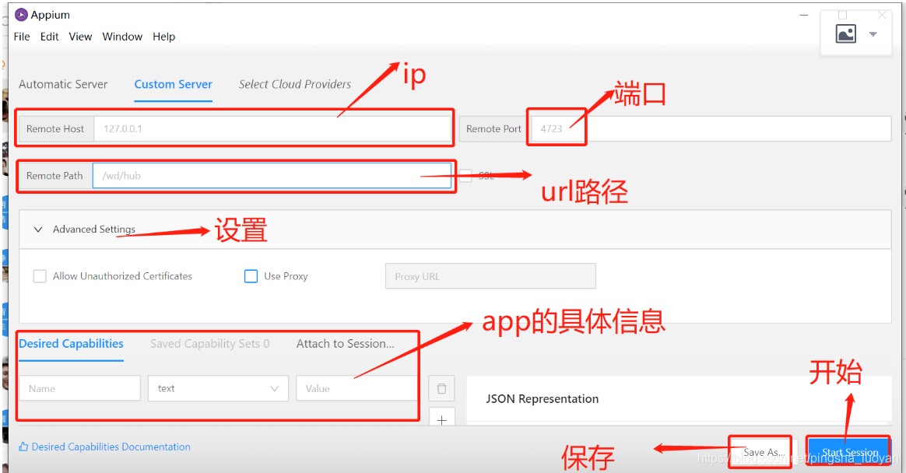Click the image icon in top-right overlay

pyautogui.click(x=846, y=34)
